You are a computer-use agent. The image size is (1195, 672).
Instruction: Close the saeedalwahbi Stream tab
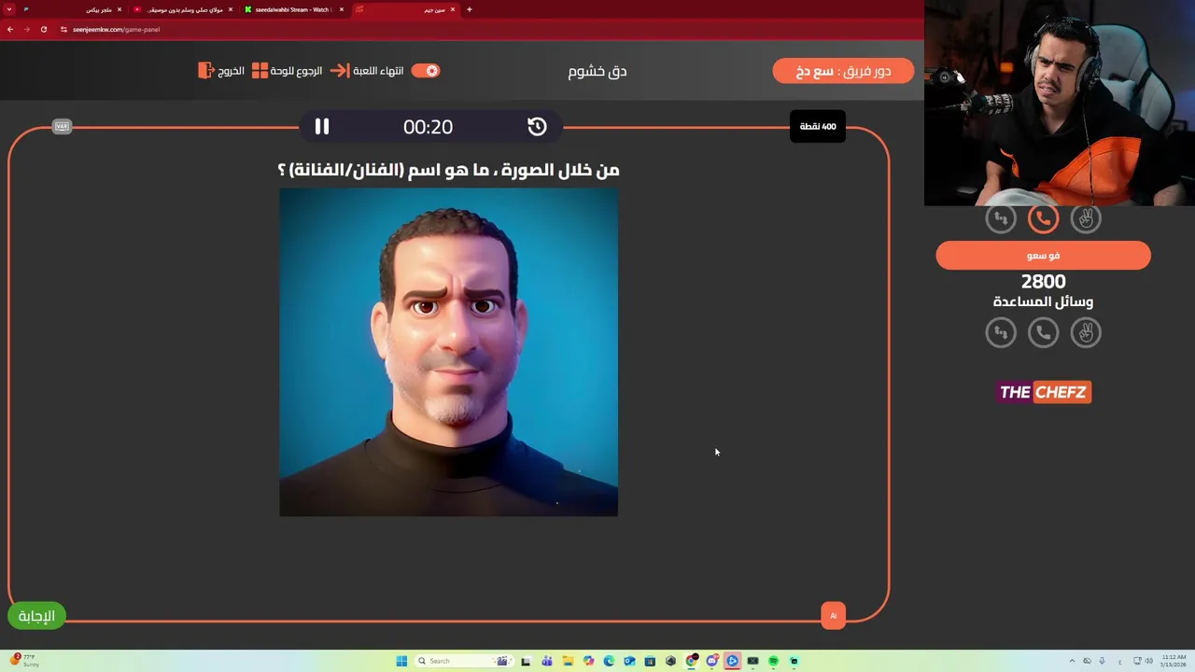tap(342, 9)
